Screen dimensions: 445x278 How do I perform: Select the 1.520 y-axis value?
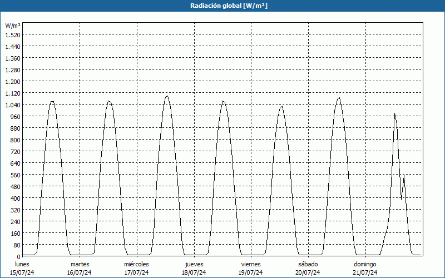coord(13,35)
